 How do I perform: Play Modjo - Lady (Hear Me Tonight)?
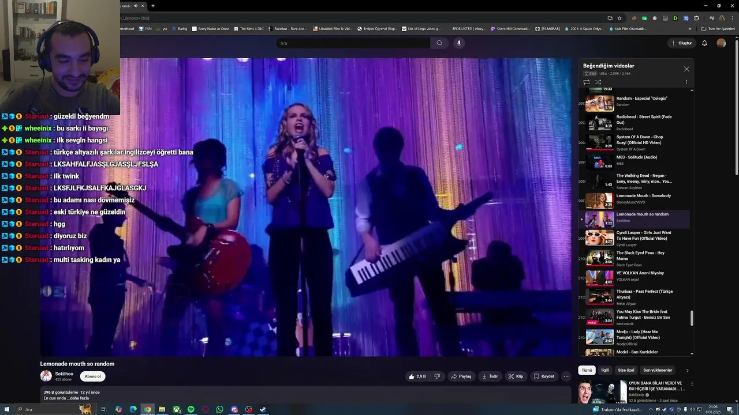click(x=635, y=337)
